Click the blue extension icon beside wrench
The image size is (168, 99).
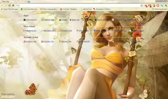coord(162,5)
